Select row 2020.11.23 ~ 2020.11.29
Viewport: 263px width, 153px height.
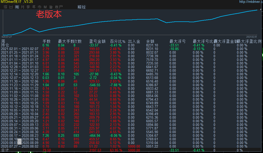click(x=20, y=85)
